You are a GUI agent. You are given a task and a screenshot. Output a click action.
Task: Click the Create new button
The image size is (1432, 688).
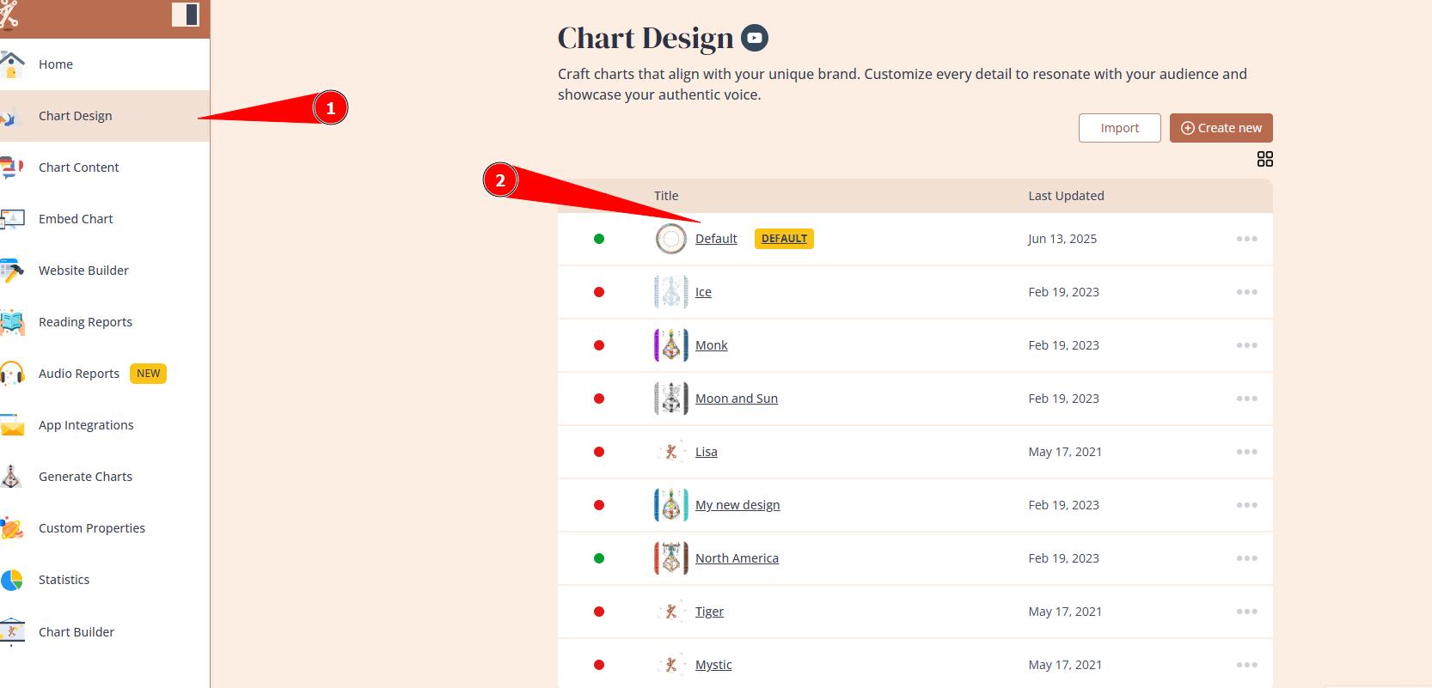[x=1221, y=128]
